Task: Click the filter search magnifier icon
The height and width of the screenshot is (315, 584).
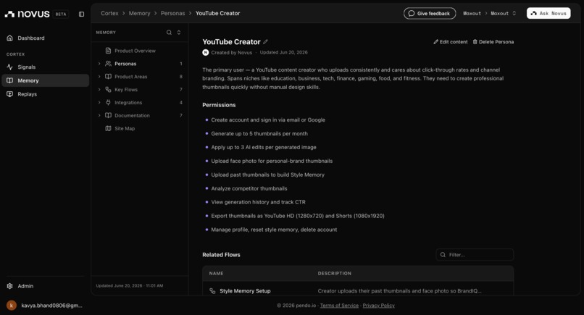Action: coord(443,255)
